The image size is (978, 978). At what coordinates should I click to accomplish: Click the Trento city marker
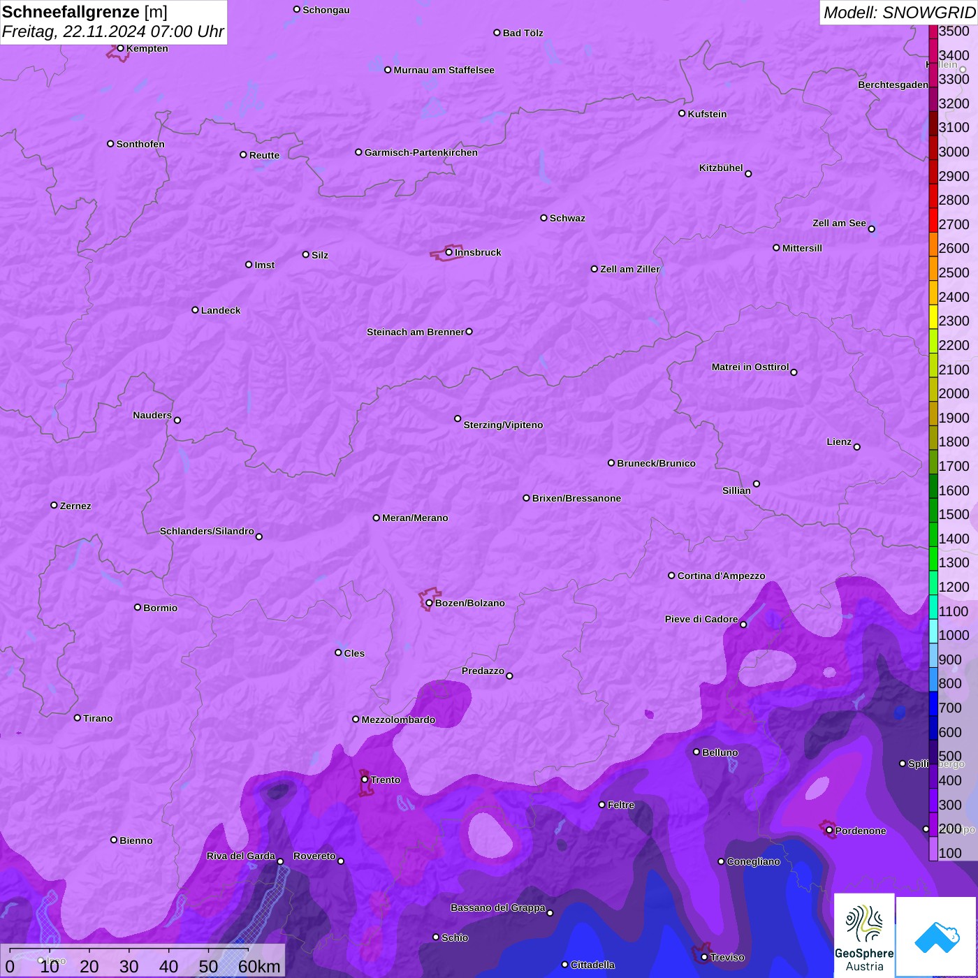click(x=365, y=779)
